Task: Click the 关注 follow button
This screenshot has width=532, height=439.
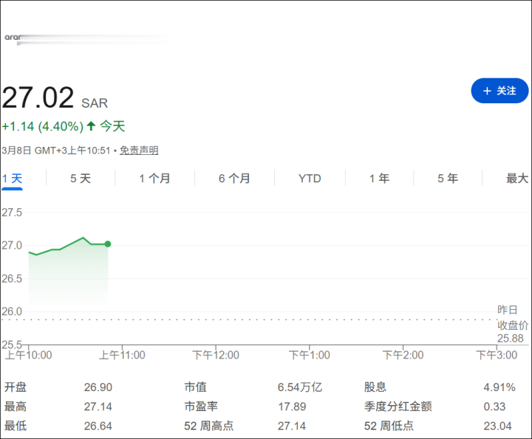Action: point(499,91)
